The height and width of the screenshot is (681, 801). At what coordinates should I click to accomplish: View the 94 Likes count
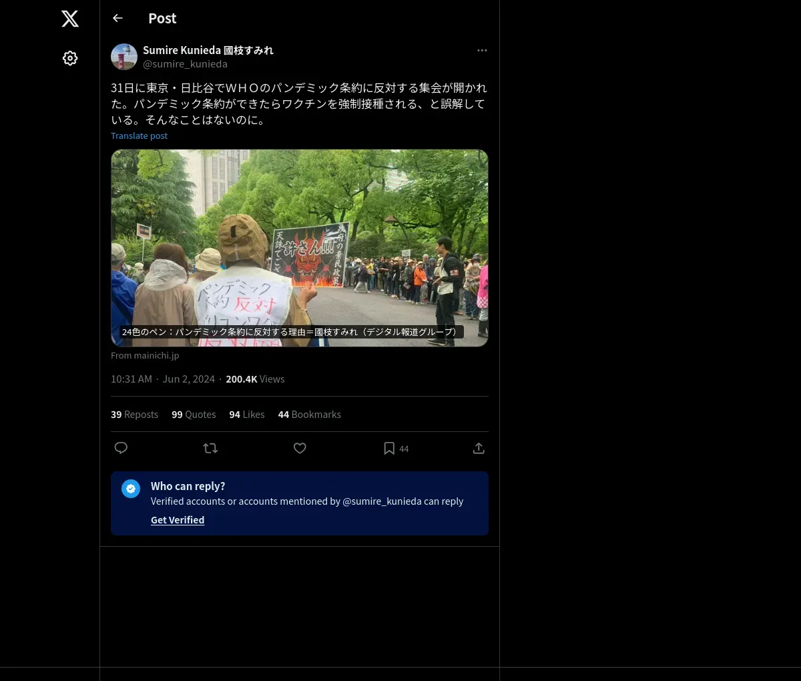[247, 415]
